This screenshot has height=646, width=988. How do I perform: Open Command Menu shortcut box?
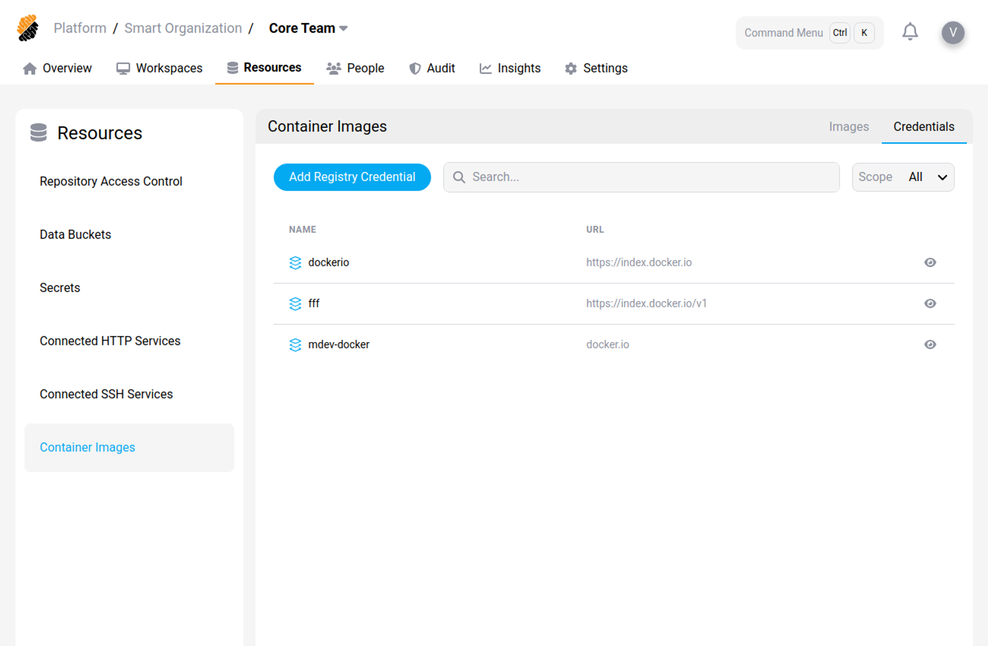[x=809, y=33]
